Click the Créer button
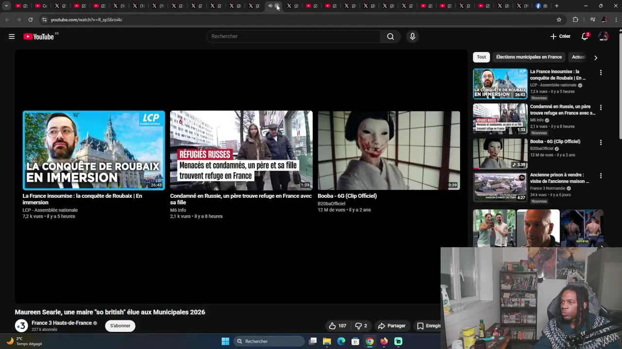622x349 pixels. 560,36
